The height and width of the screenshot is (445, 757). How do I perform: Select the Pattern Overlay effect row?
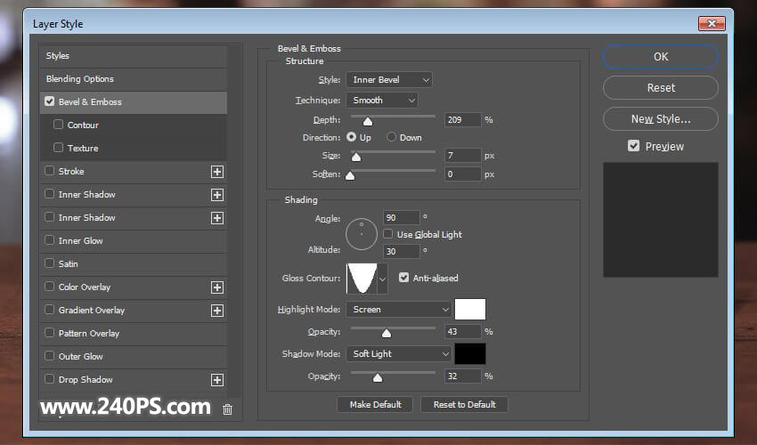134,334
